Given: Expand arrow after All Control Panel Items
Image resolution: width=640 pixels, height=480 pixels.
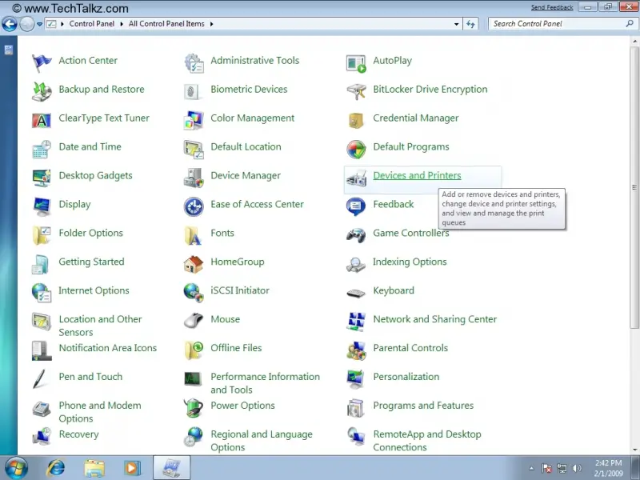Looking at the screenshot, I should coord(211,24).
